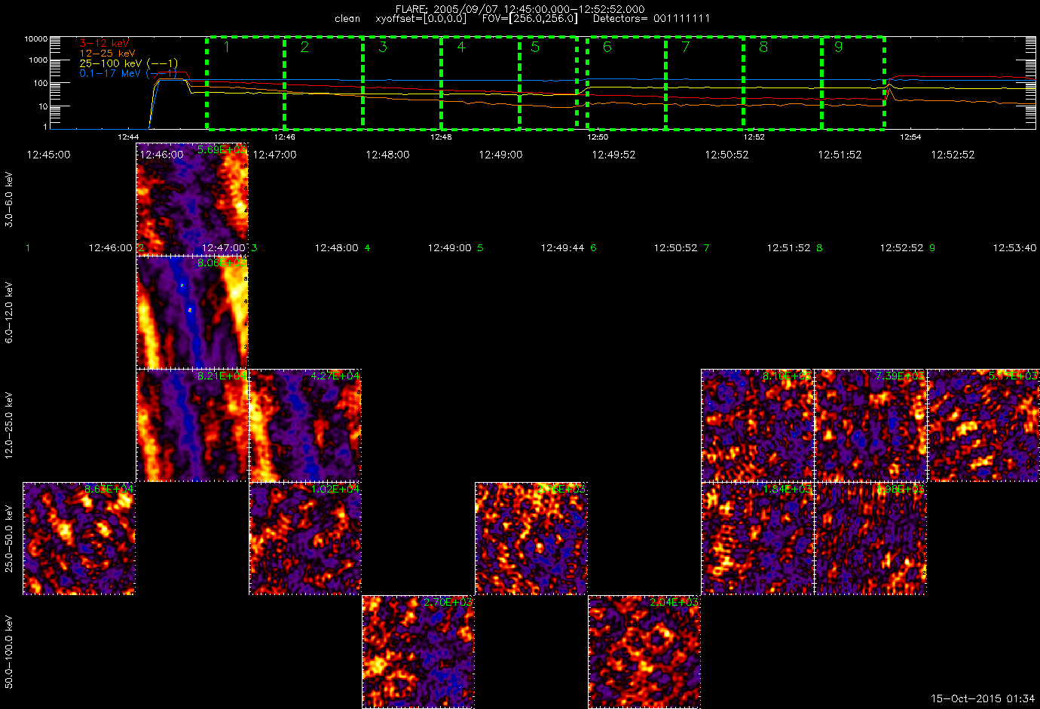The height and width of the screenshot is (709, 1040).
Task: Click the 25.0-50.0 keV row label
Action: [9, 539]
